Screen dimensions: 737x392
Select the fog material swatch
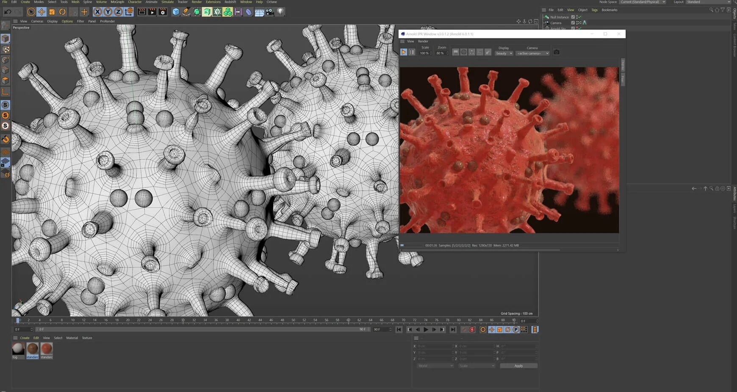tap(18, 349)
